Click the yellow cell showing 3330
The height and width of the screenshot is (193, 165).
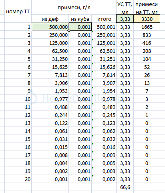click(147, 19)
